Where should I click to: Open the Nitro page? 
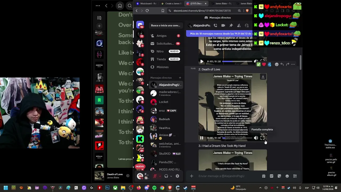click(165, 51)
